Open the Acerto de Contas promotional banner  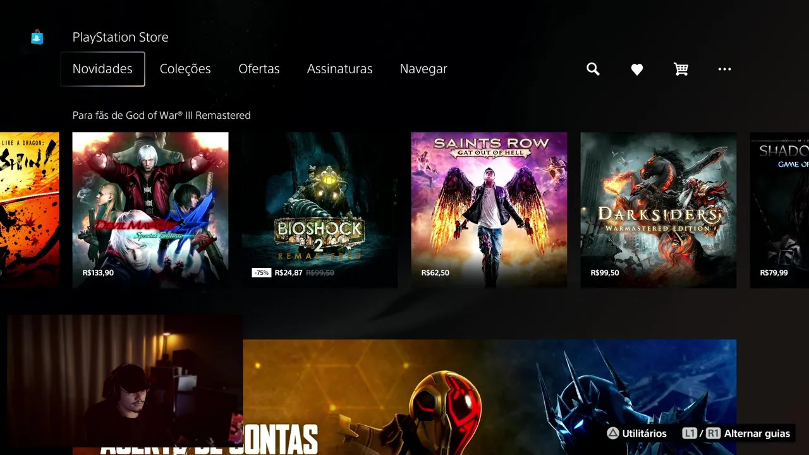coord(489,397)
